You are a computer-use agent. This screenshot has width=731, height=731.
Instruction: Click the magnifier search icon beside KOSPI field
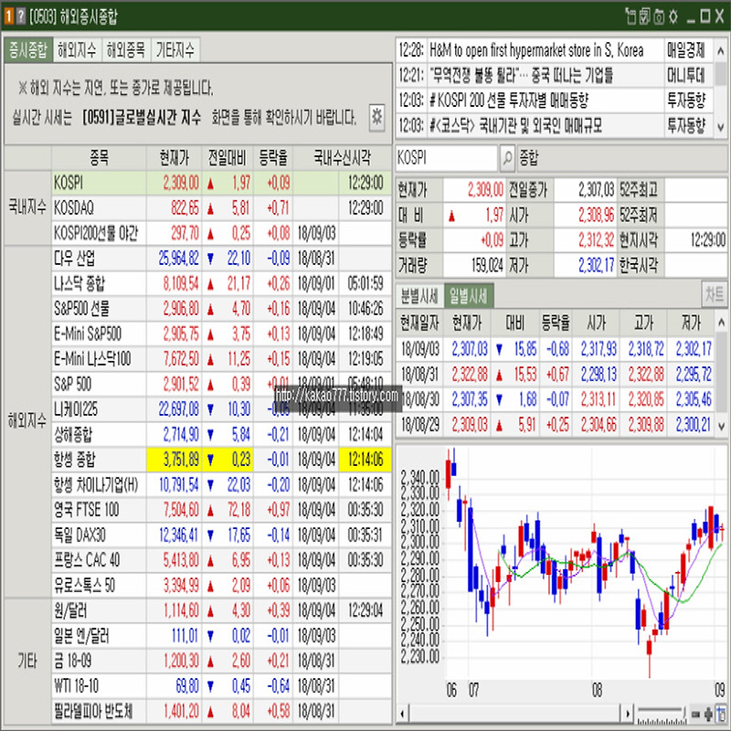(507, 158)
